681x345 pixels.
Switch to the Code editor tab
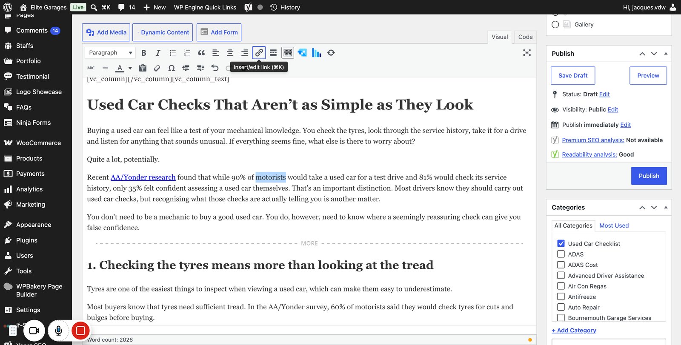coord(525,37)
